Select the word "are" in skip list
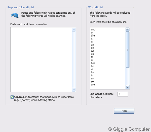 coord(93,85)
